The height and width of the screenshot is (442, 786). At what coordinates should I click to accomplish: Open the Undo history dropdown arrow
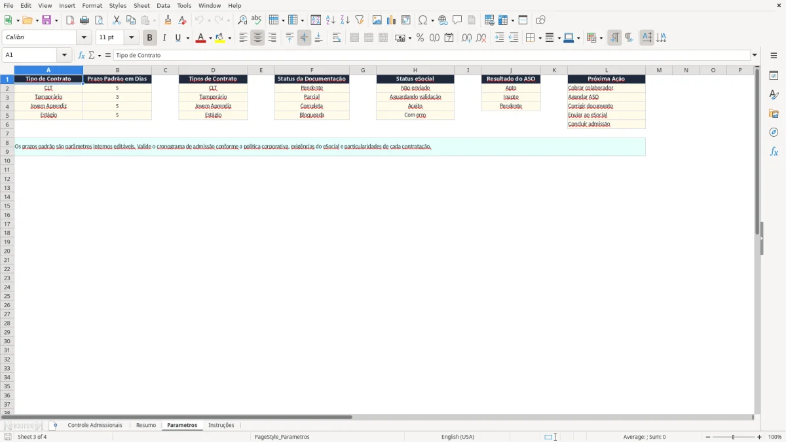[x=210, y=20]
